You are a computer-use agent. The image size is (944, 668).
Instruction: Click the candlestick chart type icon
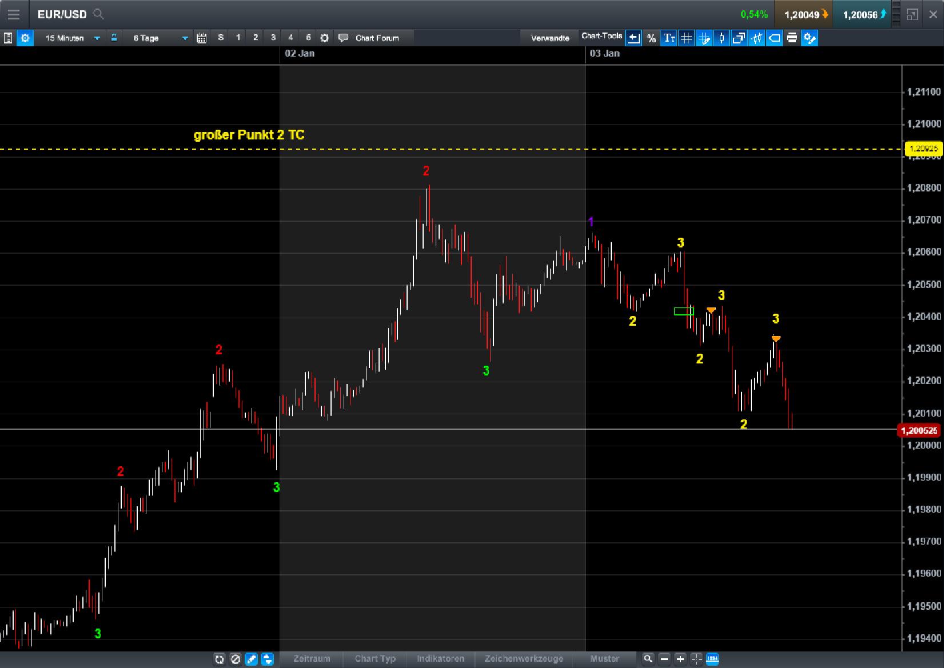tap(721, 38)
